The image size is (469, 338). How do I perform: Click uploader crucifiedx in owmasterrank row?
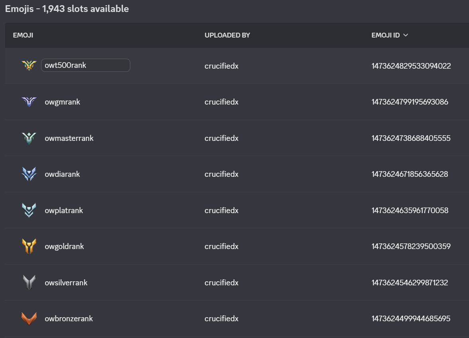tap(222, 138)
